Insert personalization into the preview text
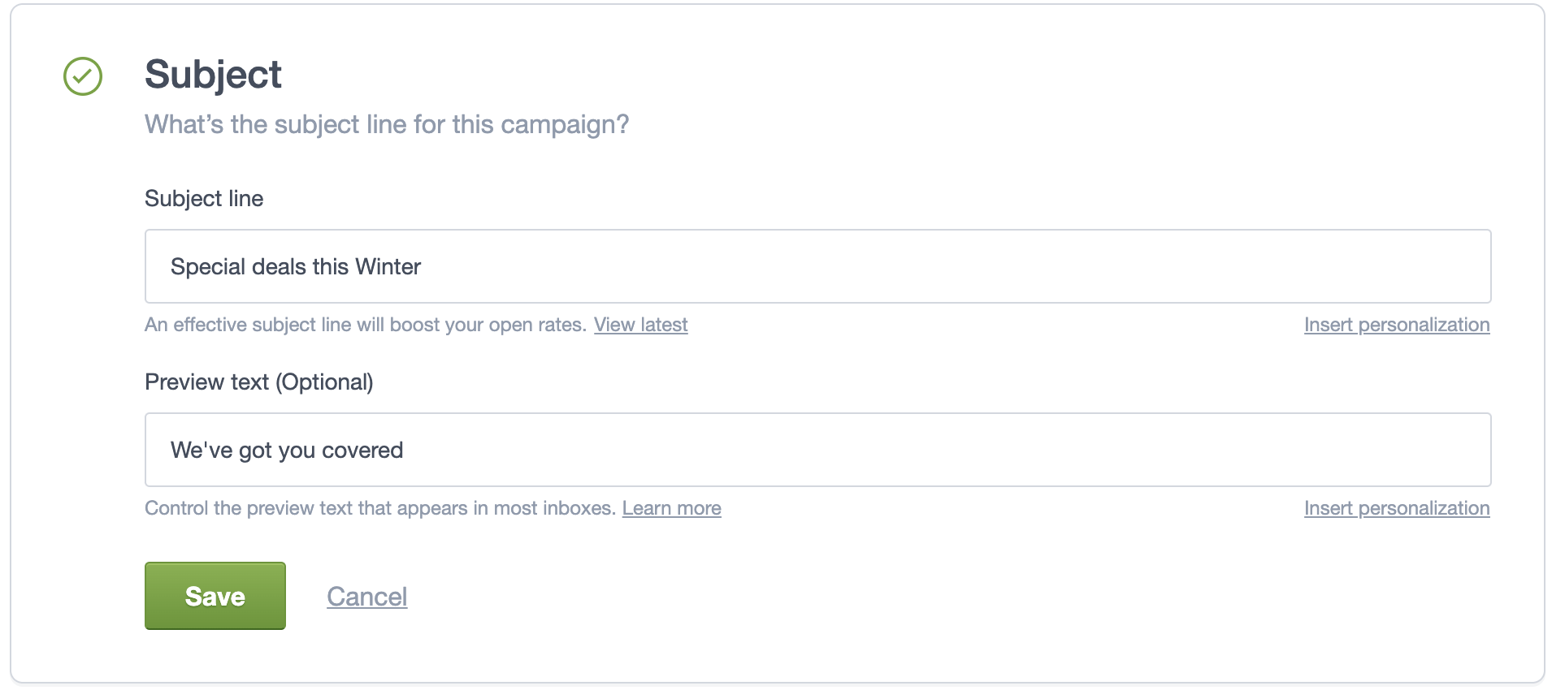1552x690 pixels. click(x=1396, y=508)
